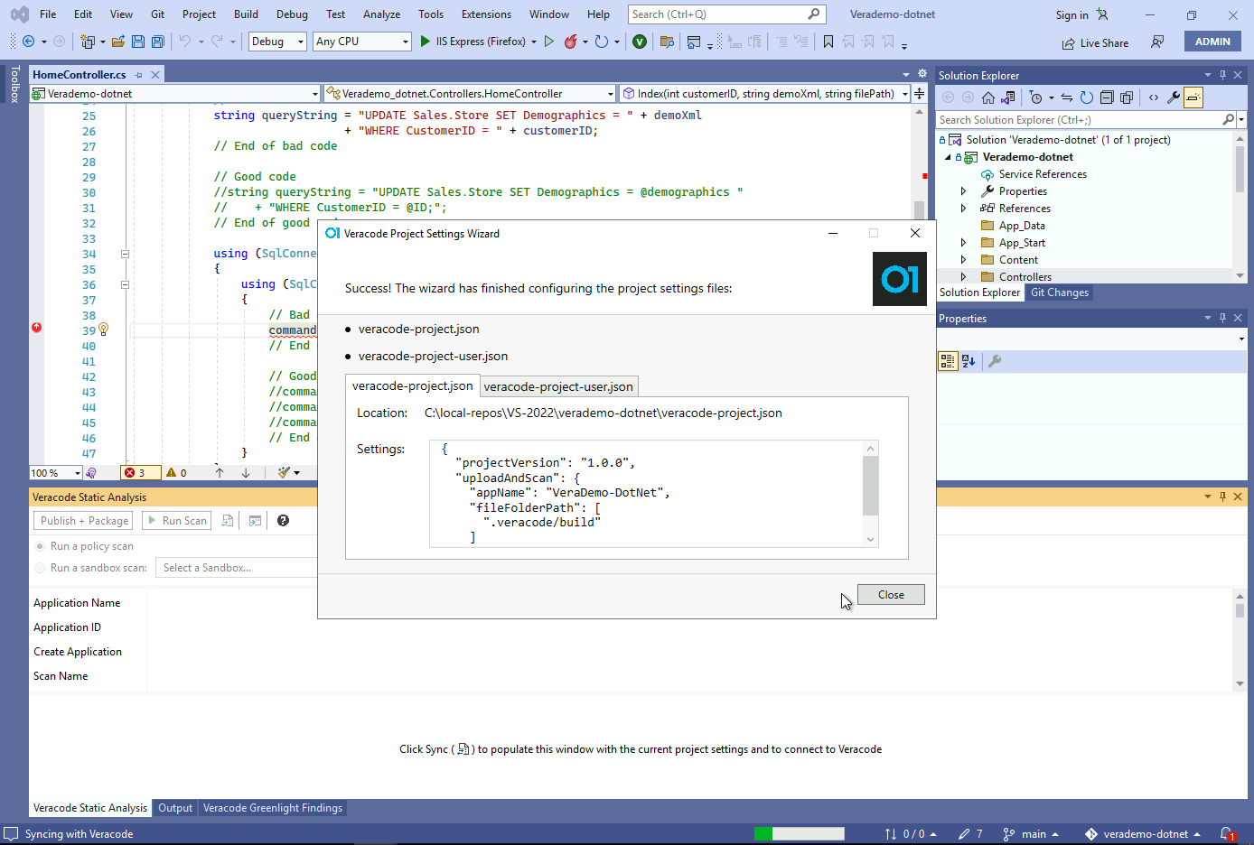Switch to the Git Changes tab

point(1060,292)
